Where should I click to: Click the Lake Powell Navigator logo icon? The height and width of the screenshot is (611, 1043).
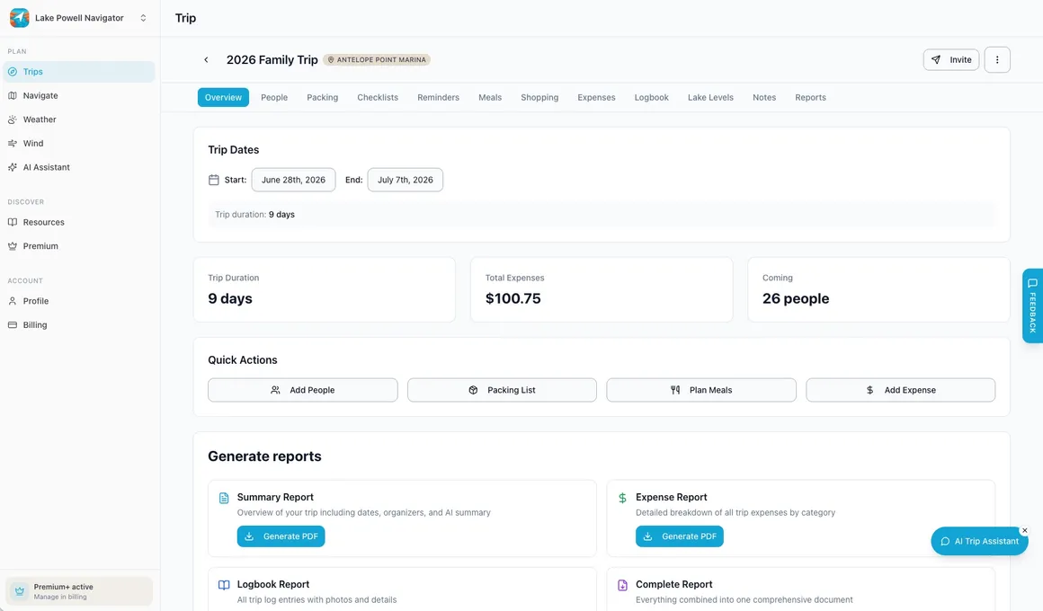[x=19, y=18]
